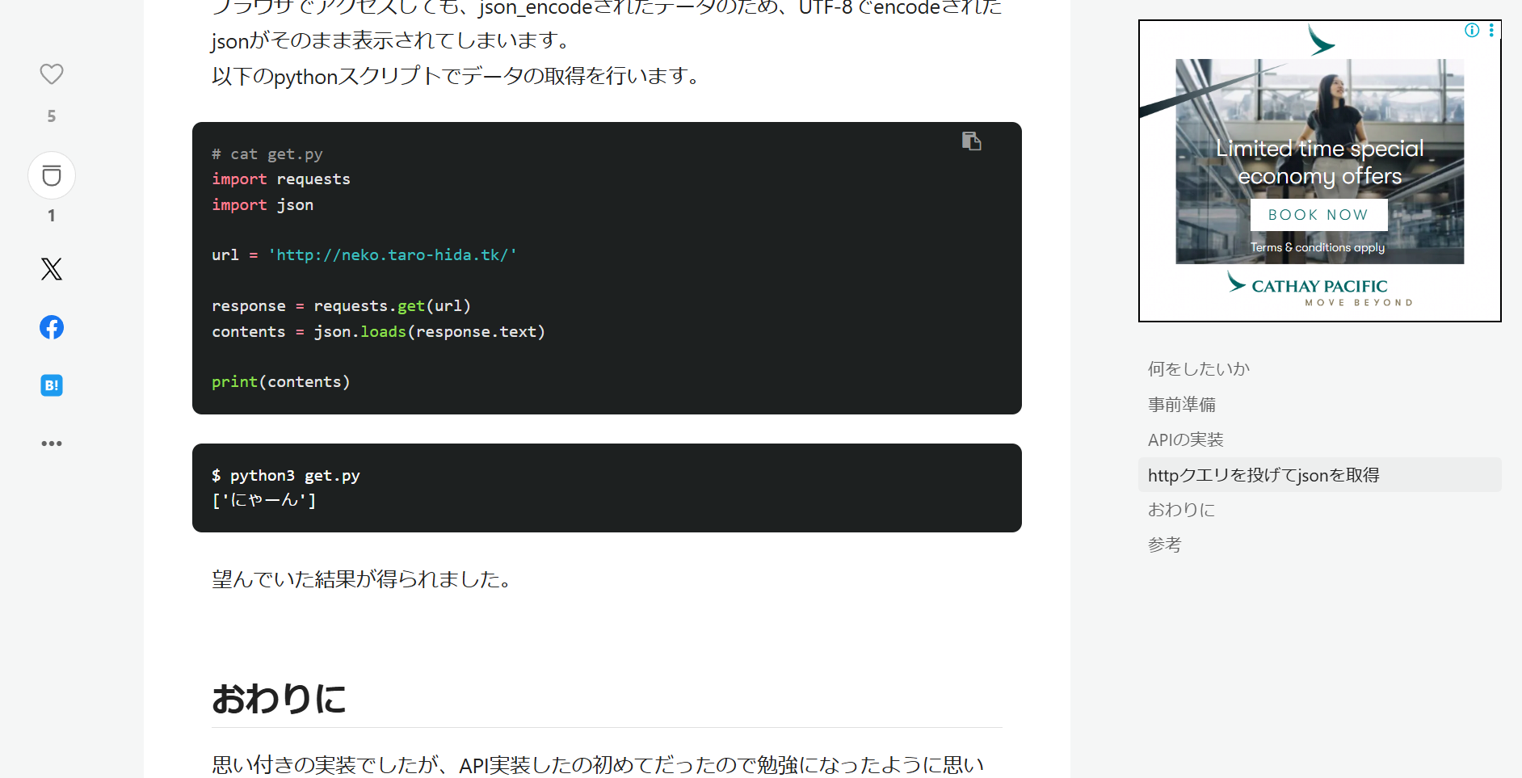Image resolution: width=1522 pixels, height=778 pixels.
Task: Save the article to Pocket
Action: click(x=51, y=175)
